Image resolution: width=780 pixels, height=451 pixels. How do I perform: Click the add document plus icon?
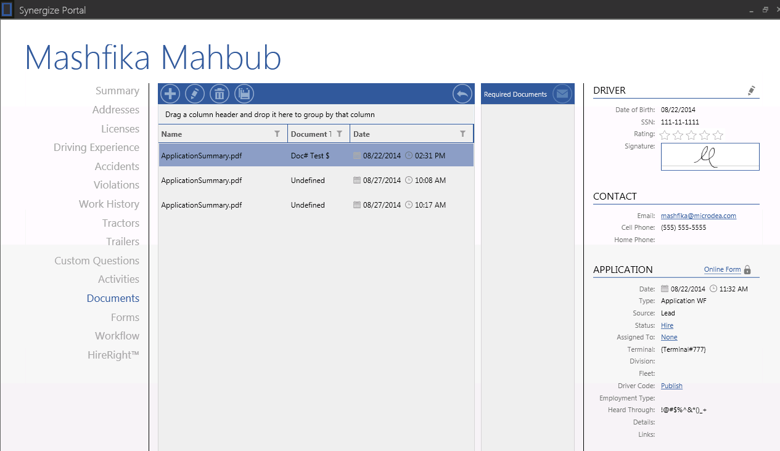[170, 94]
